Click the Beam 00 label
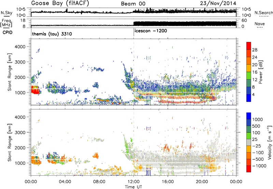 [x=133, y=4]
